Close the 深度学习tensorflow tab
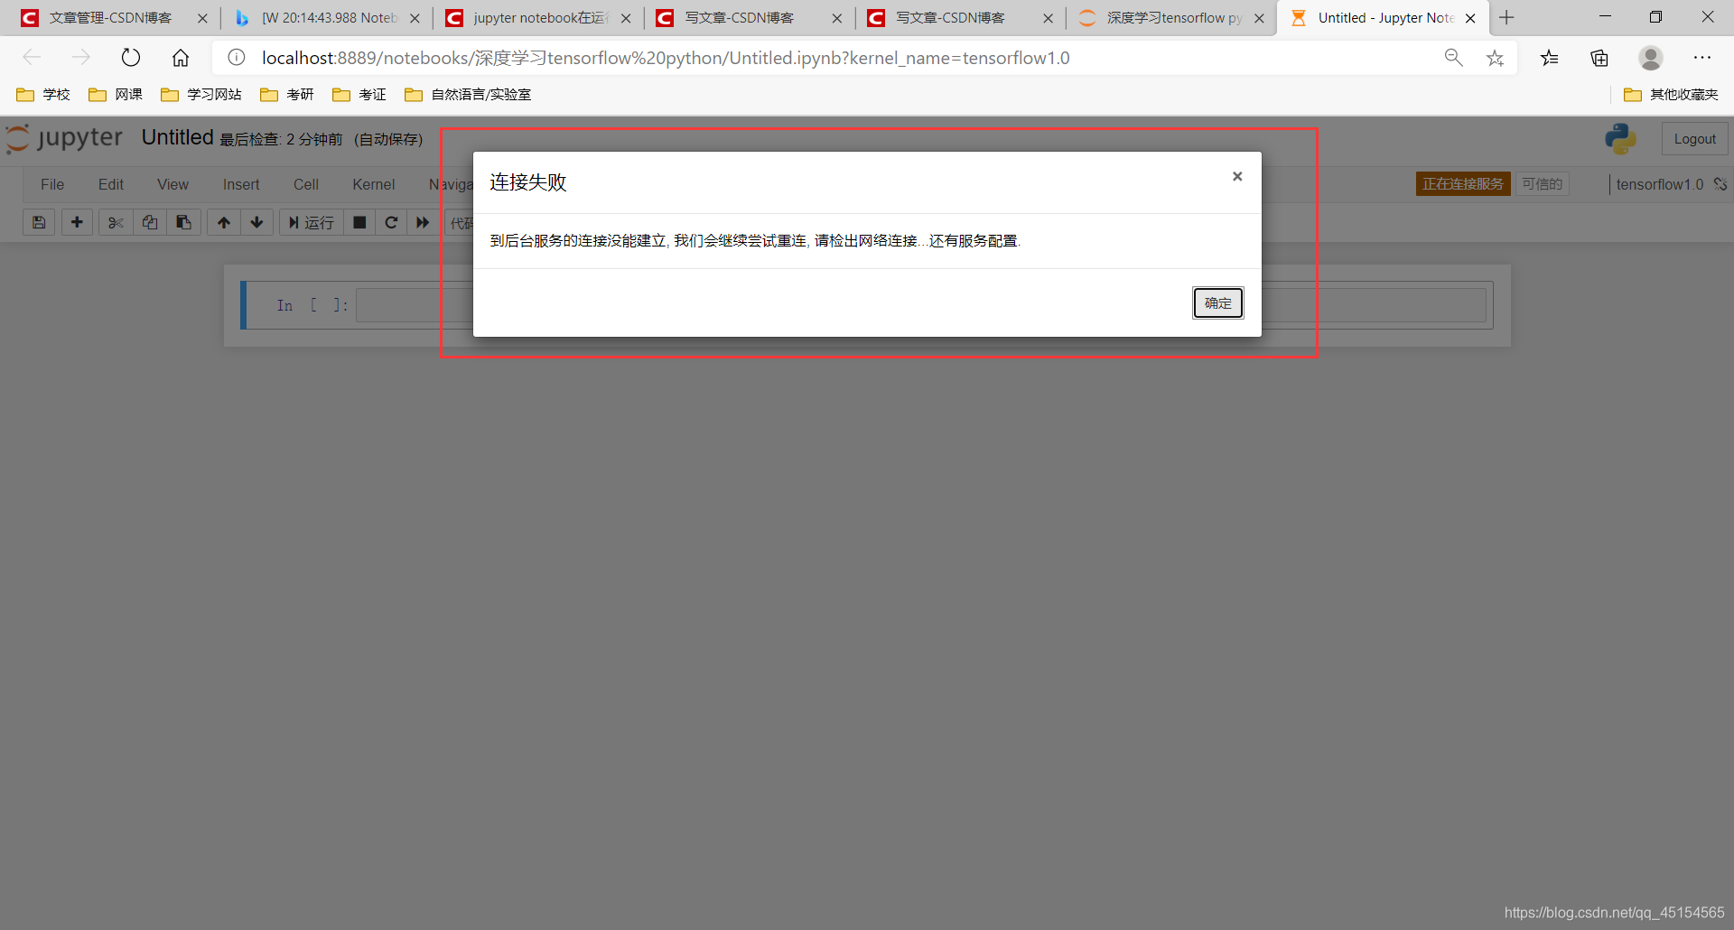The width and height of the screenshot is (1734, 930). [x=1259, y=18]
